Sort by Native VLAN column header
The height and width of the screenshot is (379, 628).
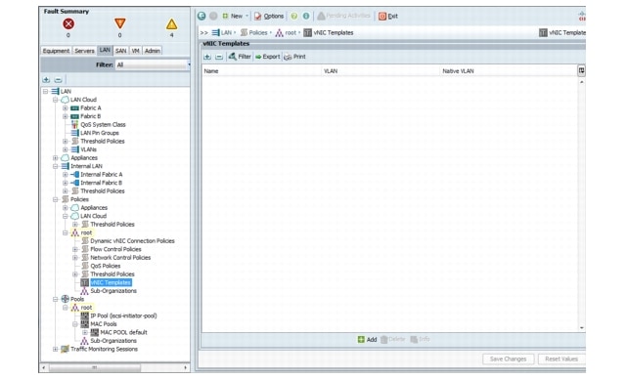[509, 71]
